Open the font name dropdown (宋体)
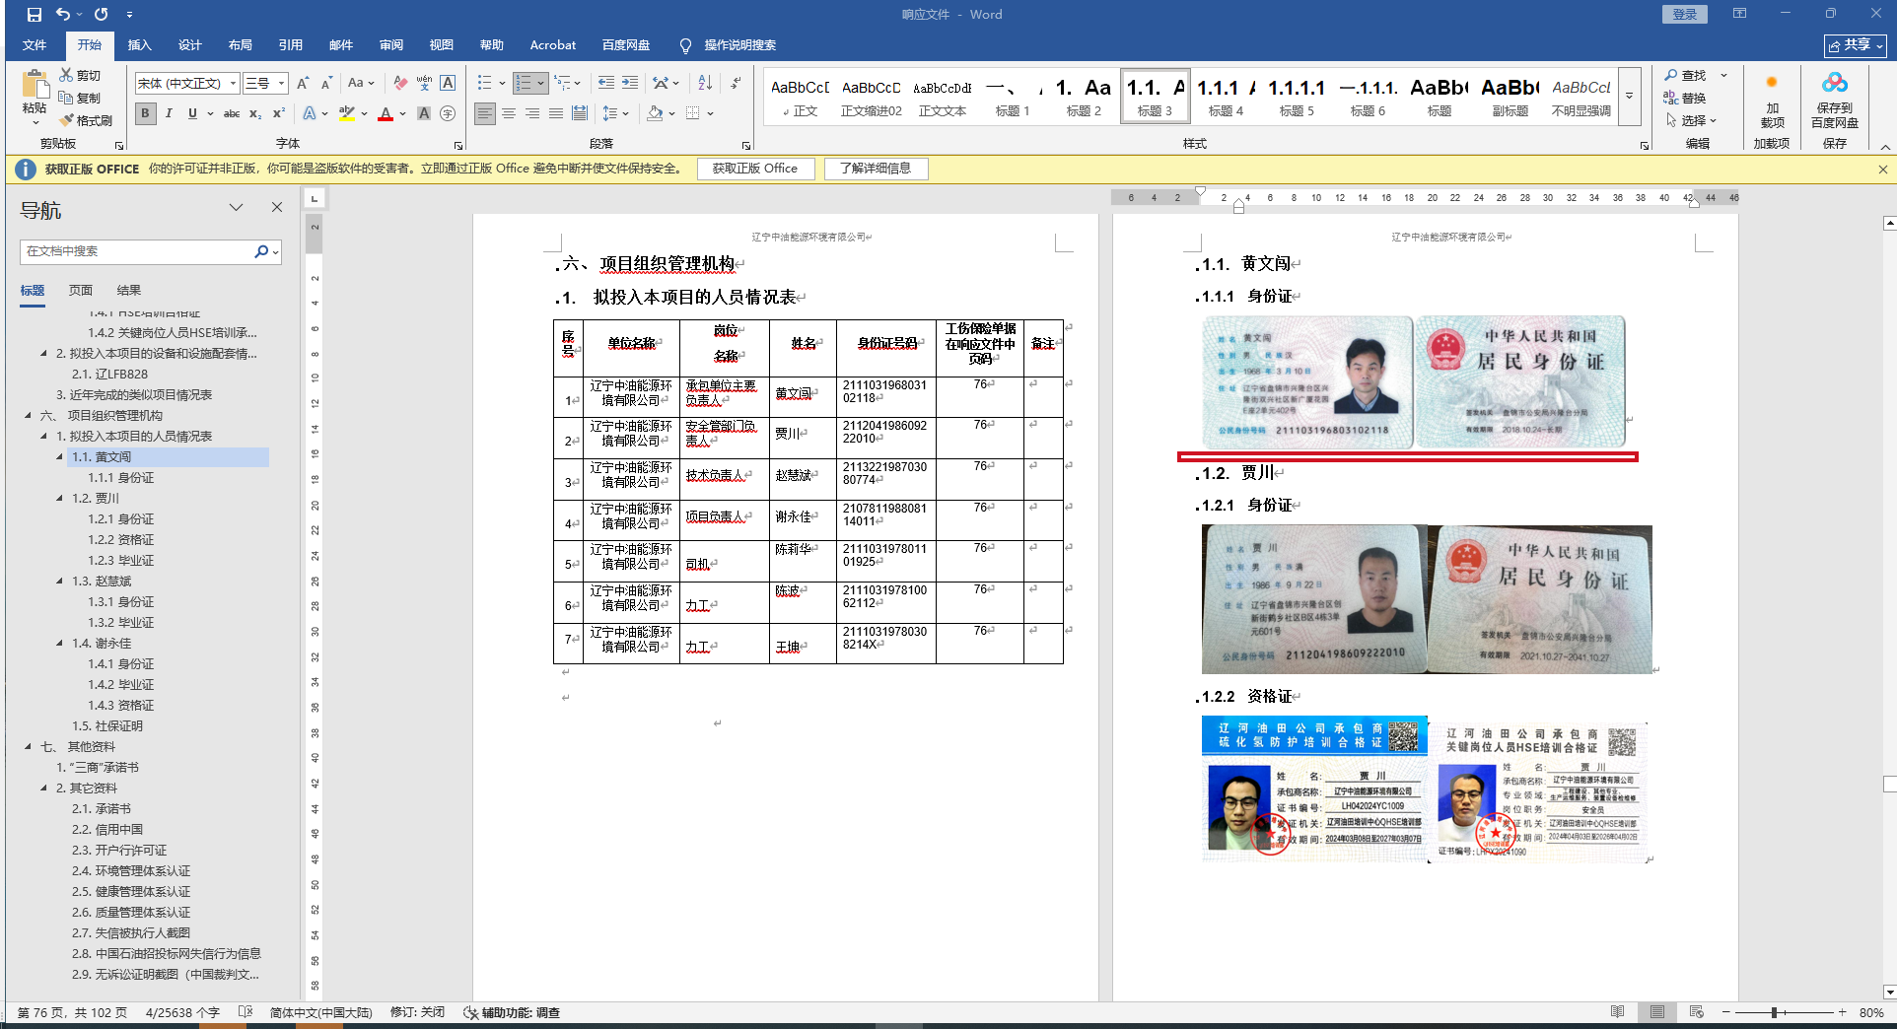This screenshot has width=1897, height=1029. 233,84
